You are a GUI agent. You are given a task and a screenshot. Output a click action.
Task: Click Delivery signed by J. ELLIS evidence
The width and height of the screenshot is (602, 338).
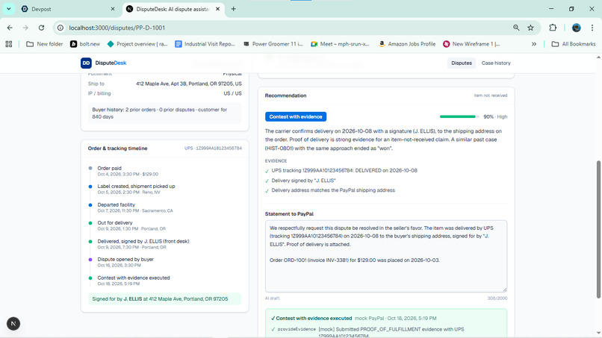(x=303, y=181)
